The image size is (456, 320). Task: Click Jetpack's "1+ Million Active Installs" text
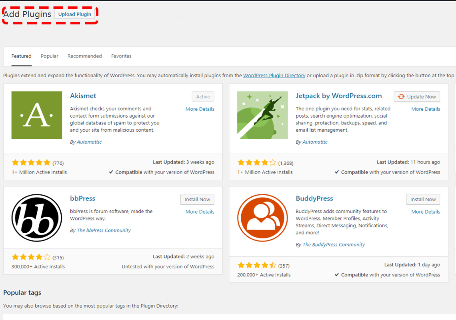pos(265,172)
